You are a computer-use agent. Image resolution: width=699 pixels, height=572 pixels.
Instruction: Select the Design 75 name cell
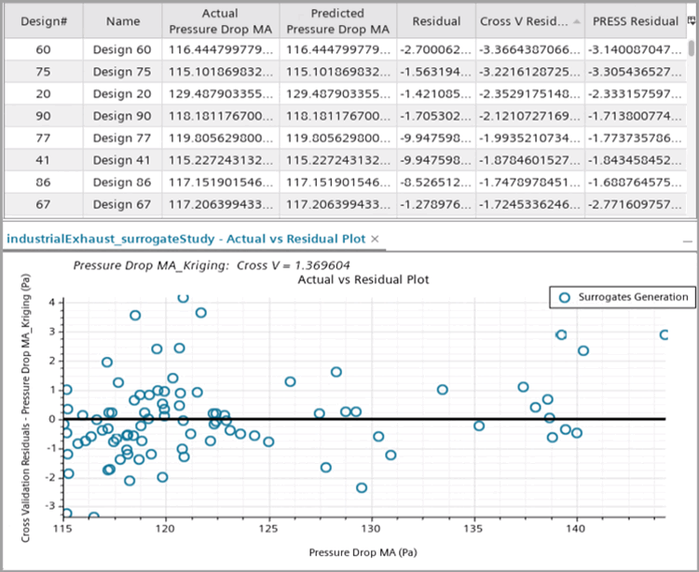click(x=122, y=72)
